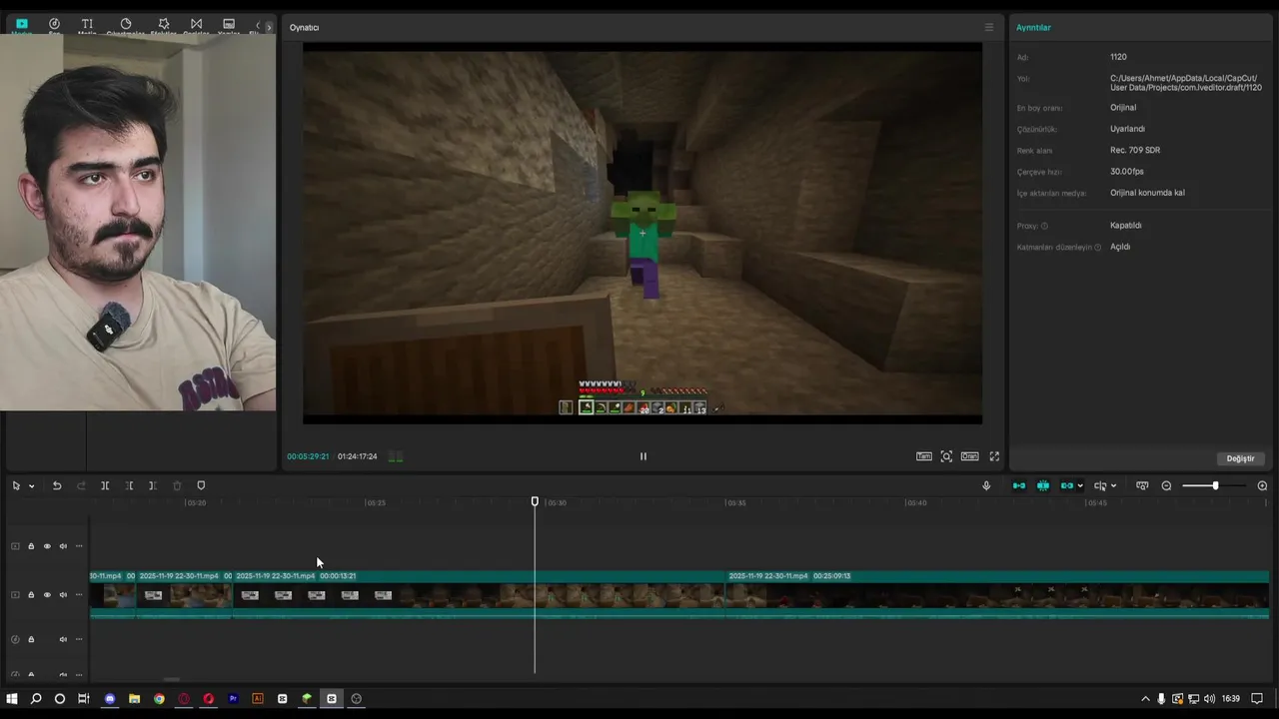This screenshot has height=719, width=1279.
Task: Open the Audio panel icon in top toolbar
Action: tap(54, 24)
